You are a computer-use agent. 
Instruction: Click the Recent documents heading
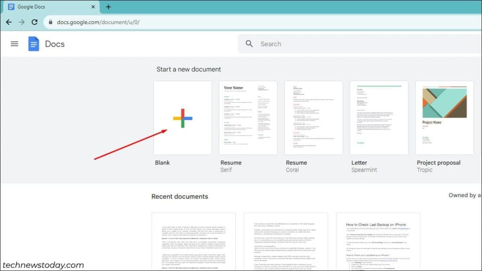(179, 197)
